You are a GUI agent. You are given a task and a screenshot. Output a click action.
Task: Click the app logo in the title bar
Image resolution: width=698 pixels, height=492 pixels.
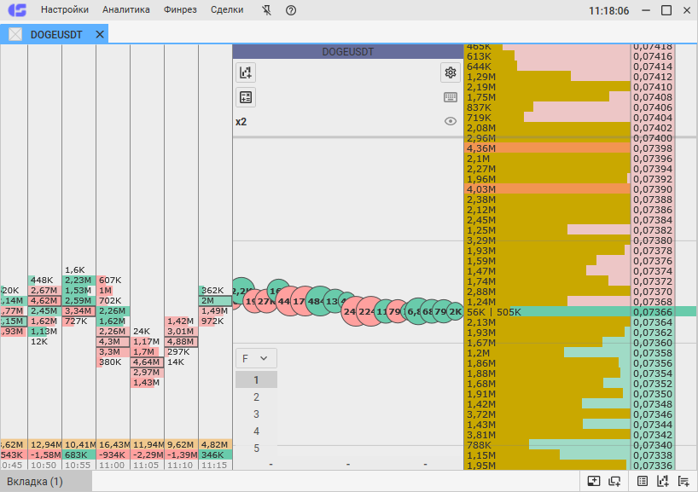pos(17,9)
